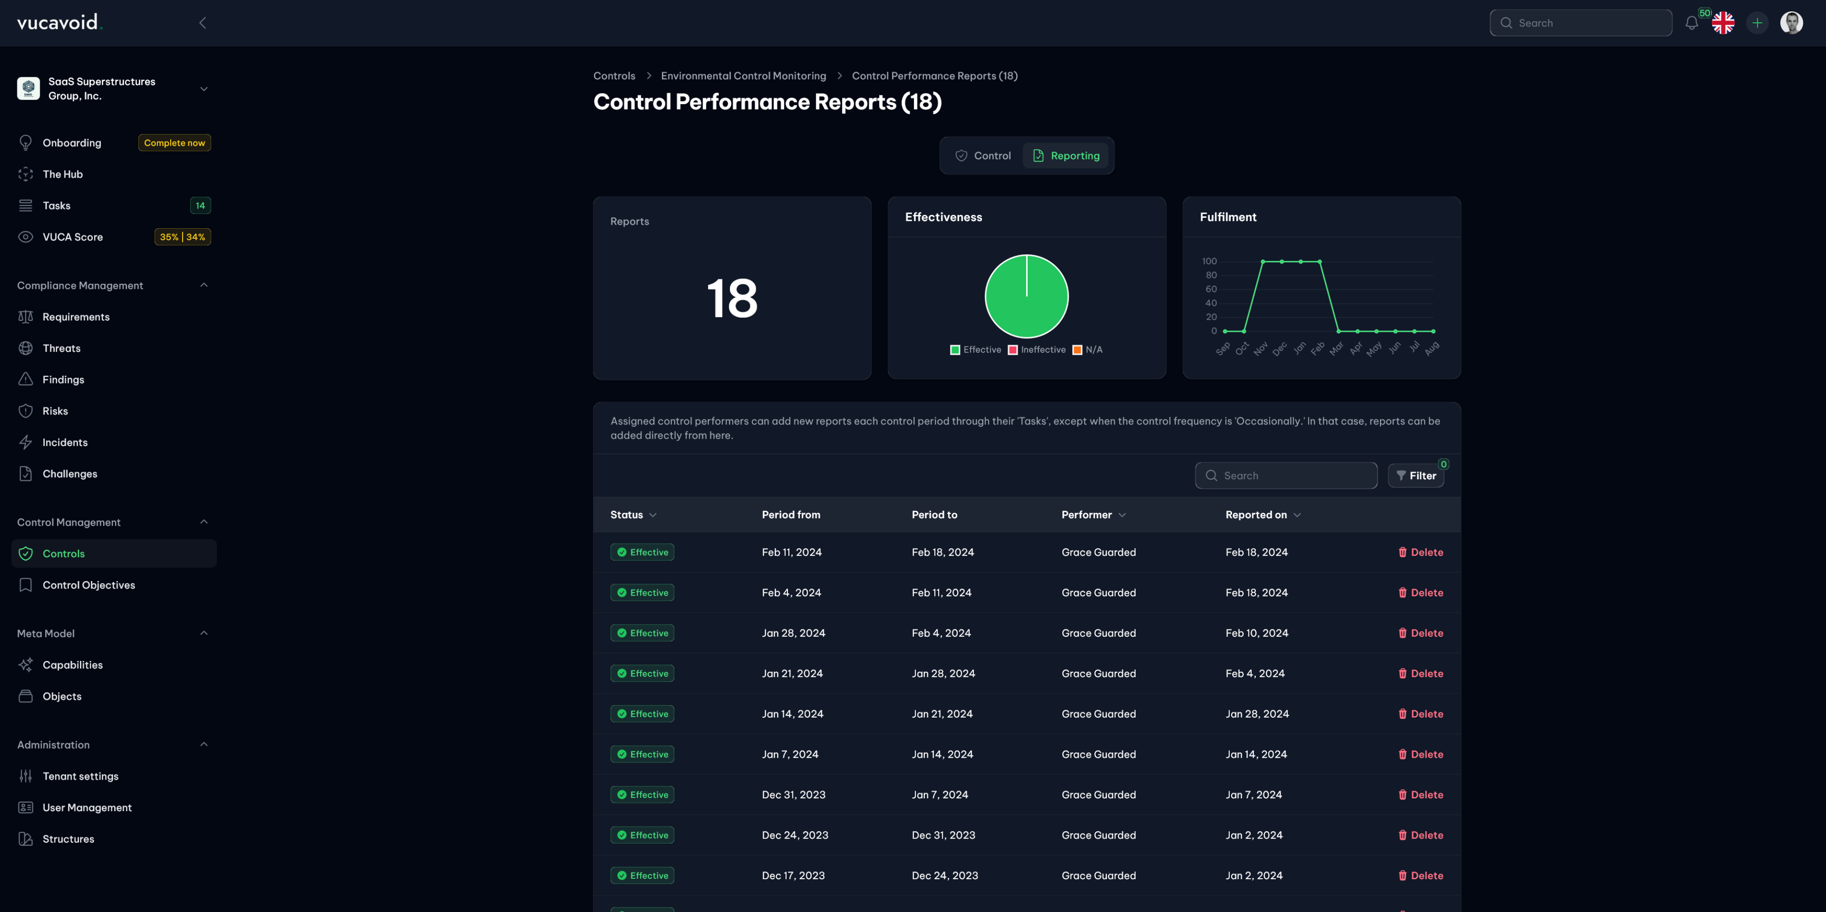Image resolution: width=1826 pixels, height=912 pixels.
Task: Click the VUCA Score eye icon
Action: [x=26, y=237]
